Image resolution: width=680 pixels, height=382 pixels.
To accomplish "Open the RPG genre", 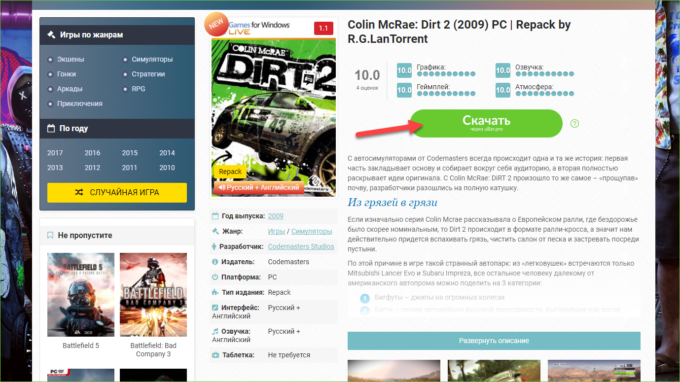I will pyautogui.click(x=139, y=89).
